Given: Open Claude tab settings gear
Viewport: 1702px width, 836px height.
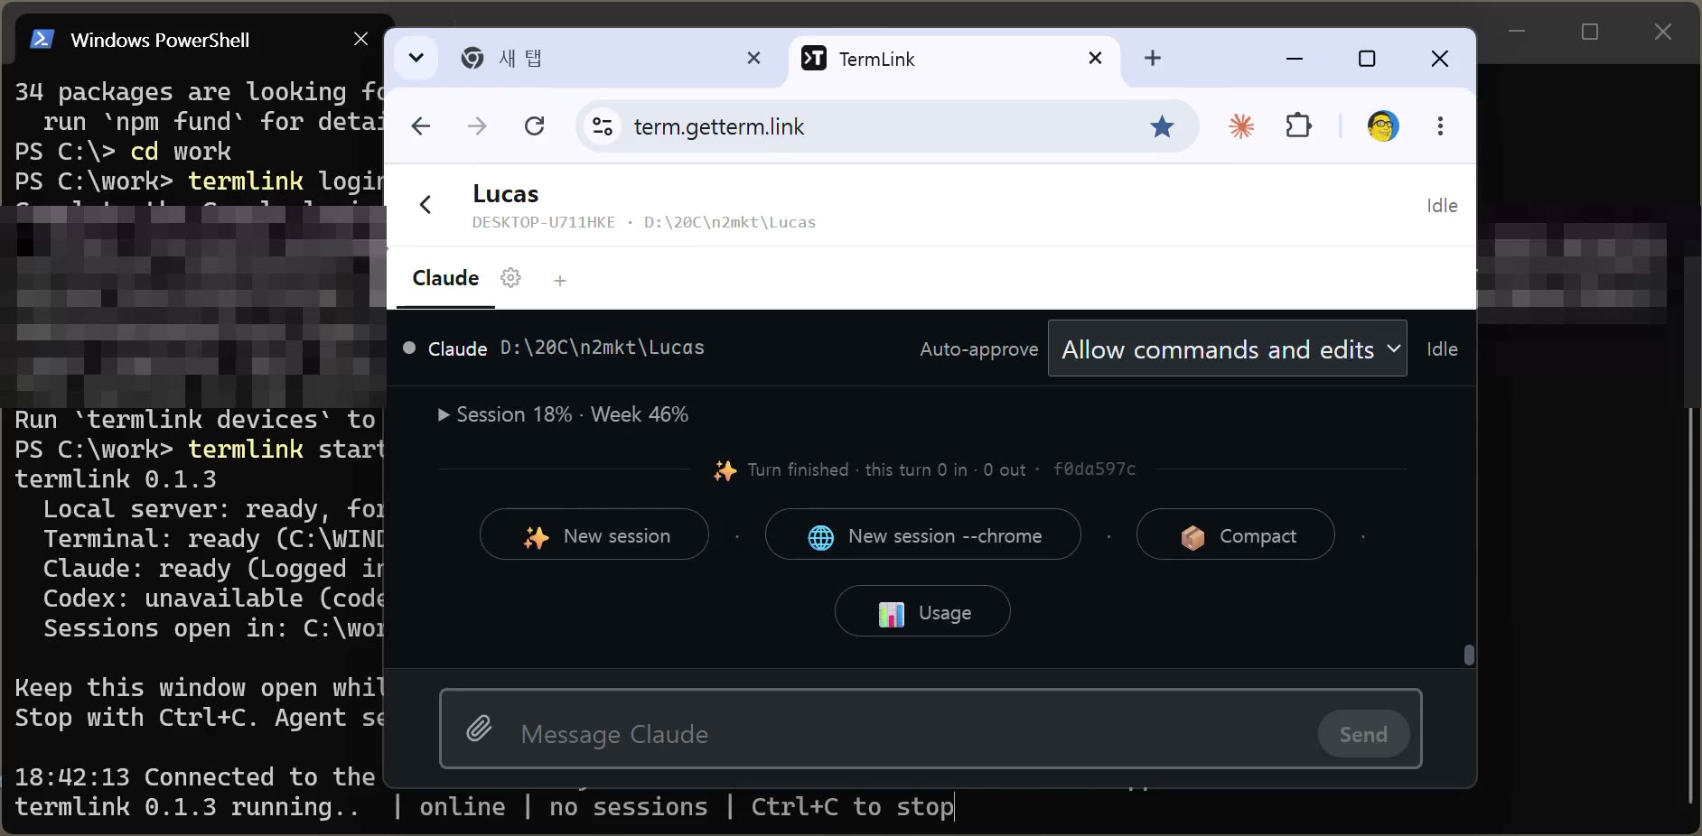Looking at the screenshot, I should [x=510, y=278].
